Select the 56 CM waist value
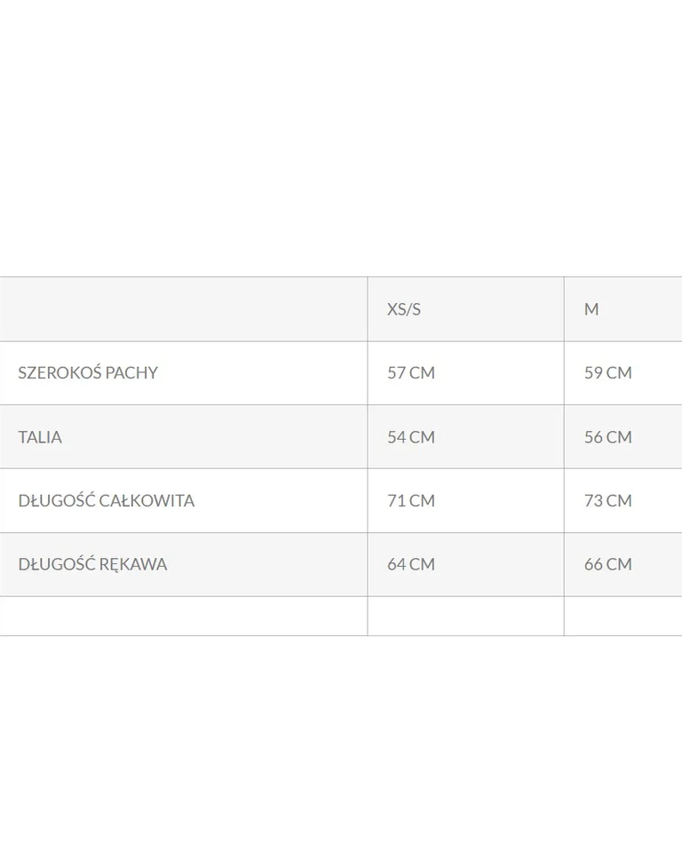 pos(608,437)
